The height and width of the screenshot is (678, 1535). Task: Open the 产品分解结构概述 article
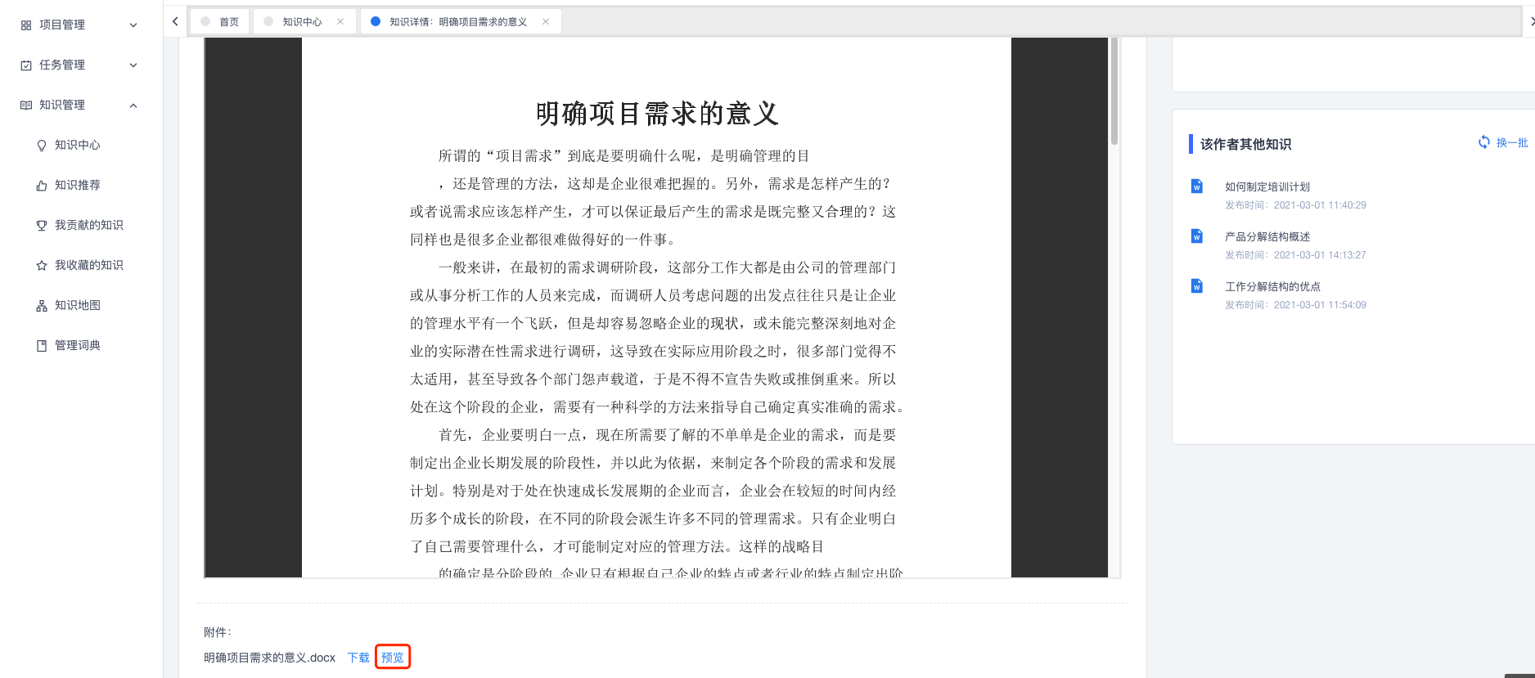click(x=1267, y=237)
